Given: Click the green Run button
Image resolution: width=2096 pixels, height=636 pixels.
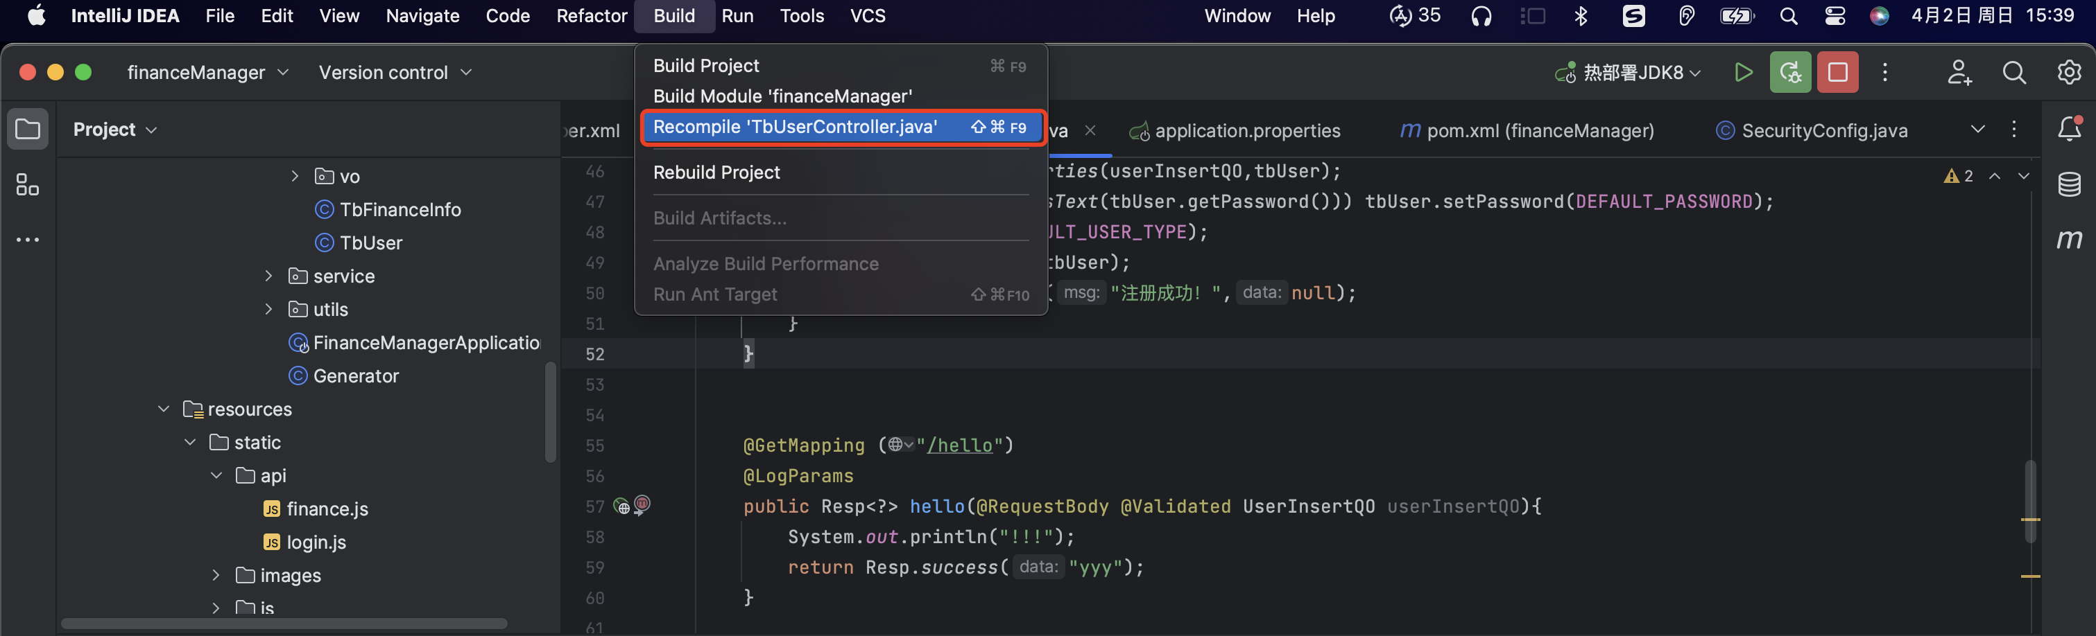Looking at the screenshot, I should click(1742, 72).
